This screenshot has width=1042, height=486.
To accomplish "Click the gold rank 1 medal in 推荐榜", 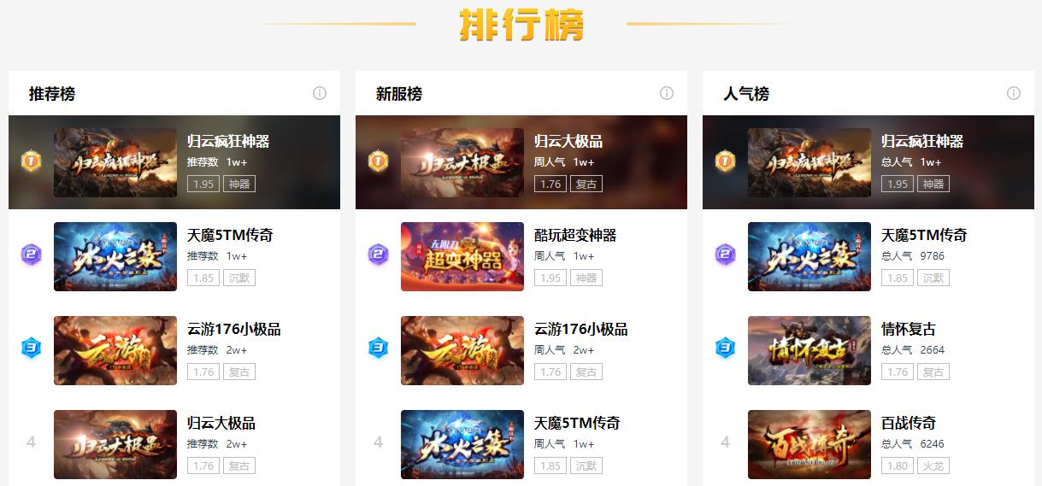I will pos(31,161).
